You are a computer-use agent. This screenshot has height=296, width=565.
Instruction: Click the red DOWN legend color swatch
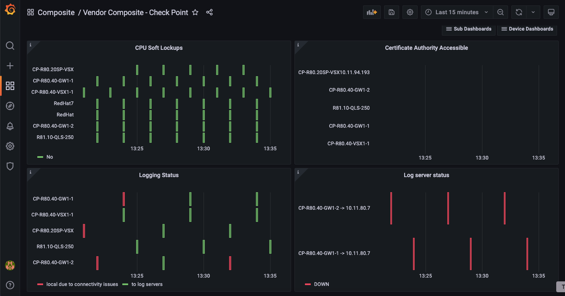pyautogui.click(x=308, y=284)
